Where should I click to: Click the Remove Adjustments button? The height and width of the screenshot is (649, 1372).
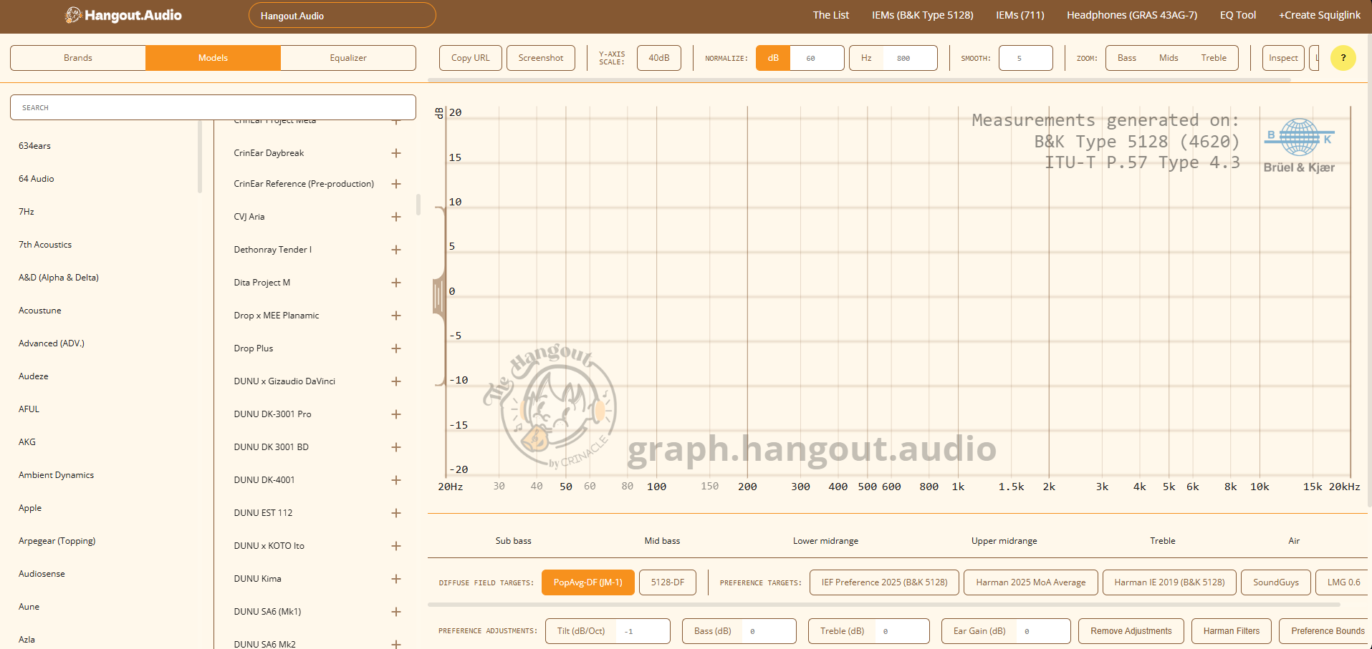coord(1131,631)
